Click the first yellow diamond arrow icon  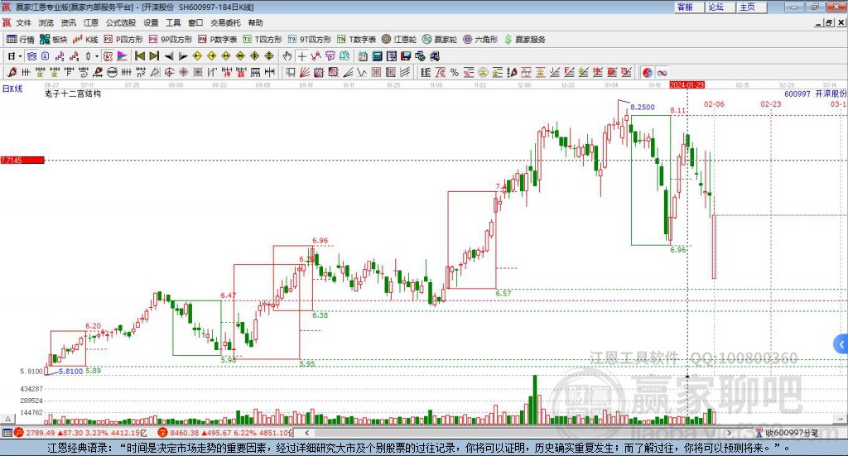[x=197, y=56]
